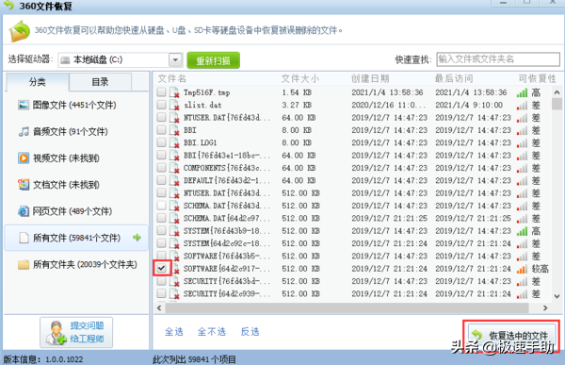Click the file icon for DEFAULT{76fd43d2
This screenshot has width=565, height=365.
pyautogui.click(x=174, y=180)
